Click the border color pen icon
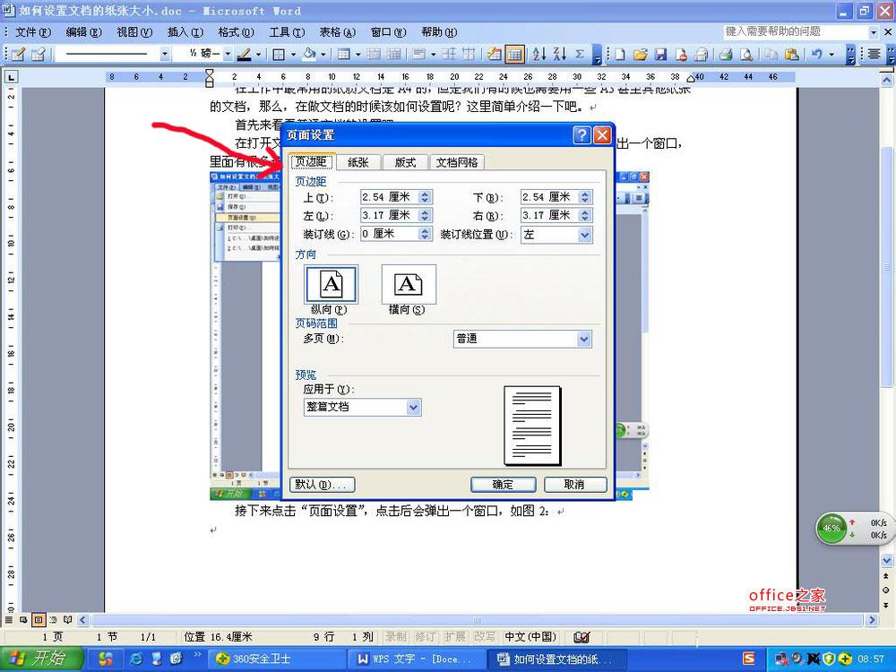 pos(245,55)
